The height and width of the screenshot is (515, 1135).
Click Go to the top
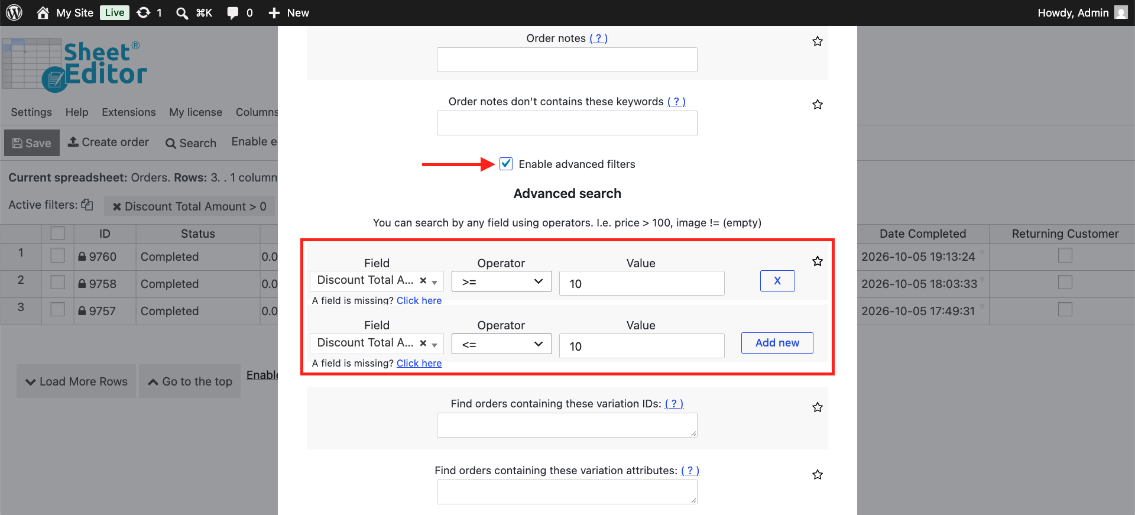pos(190,381)
